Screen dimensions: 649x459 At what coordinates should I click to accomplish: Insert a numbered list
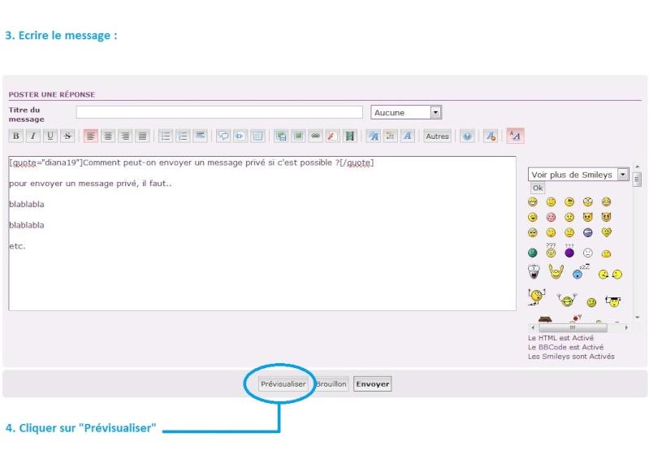[x=183, y=136]
